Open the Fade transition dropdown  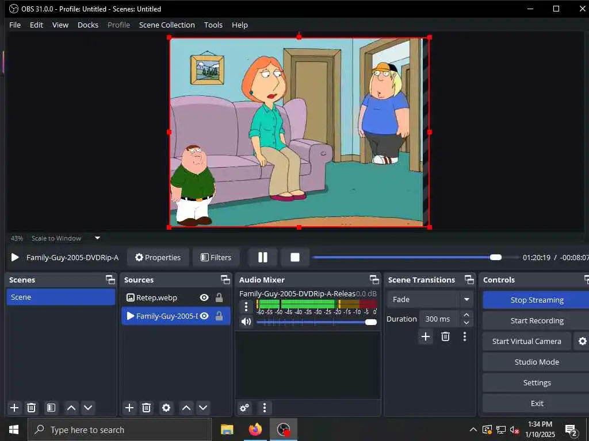[429, 299]
